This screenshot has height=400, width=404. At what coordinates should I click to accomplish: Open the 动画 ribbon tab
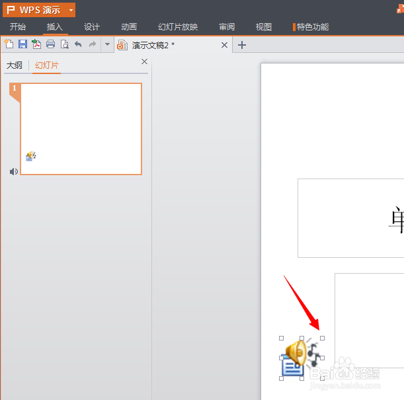tap(129, 27)
